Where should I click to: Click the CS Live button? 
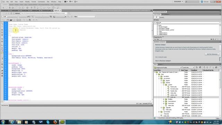click(x=205, y=2)
